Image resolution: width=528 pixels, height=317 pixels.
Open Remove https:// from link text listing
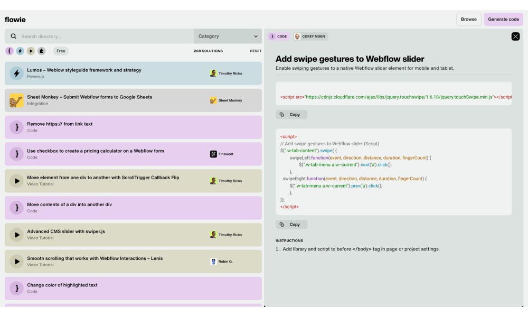[x=133, y=127]
